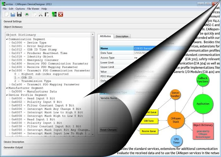This screenshot has width=221, height=157.
Task: Click the Lower Limit attribute label
Action: [107, 62]
